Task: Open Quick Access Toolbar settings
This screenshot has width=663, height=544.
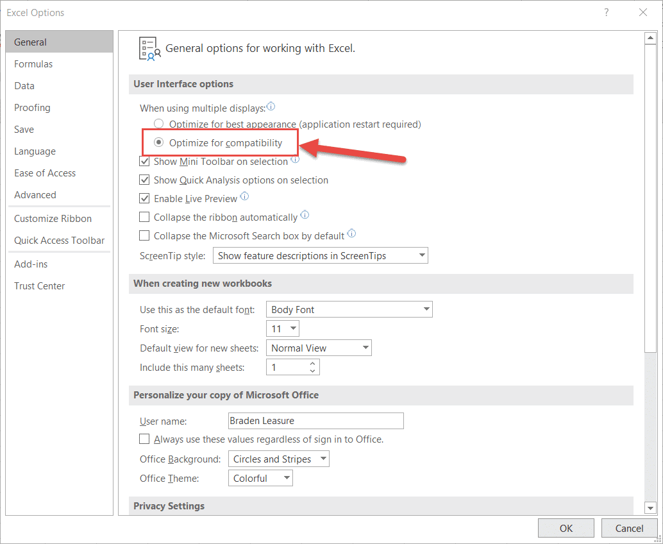Action: coord(59,241)
